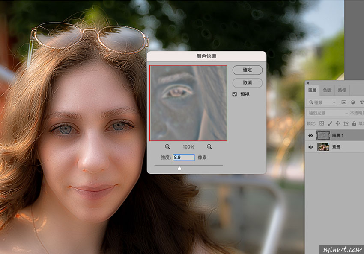Filter layers by pixel layer icon
The height and width of the screenshot is (254, 364).
click(x=344, y=102)
